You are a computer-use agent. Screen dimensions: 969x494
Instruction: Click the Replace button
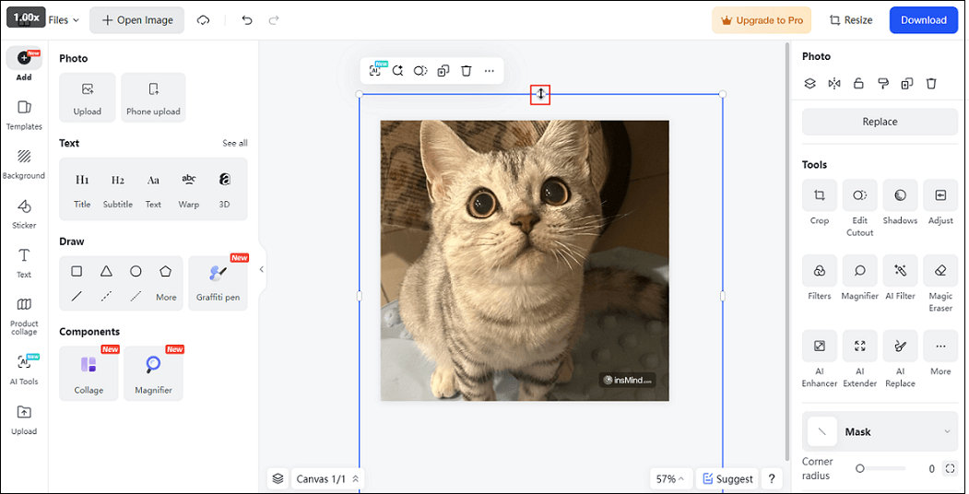click(880, 122)
